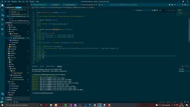Viewport: 190px width, 107px height.
Task: Go to next match in the find widget
Action: pyautogui.click(x=169, y=10)
